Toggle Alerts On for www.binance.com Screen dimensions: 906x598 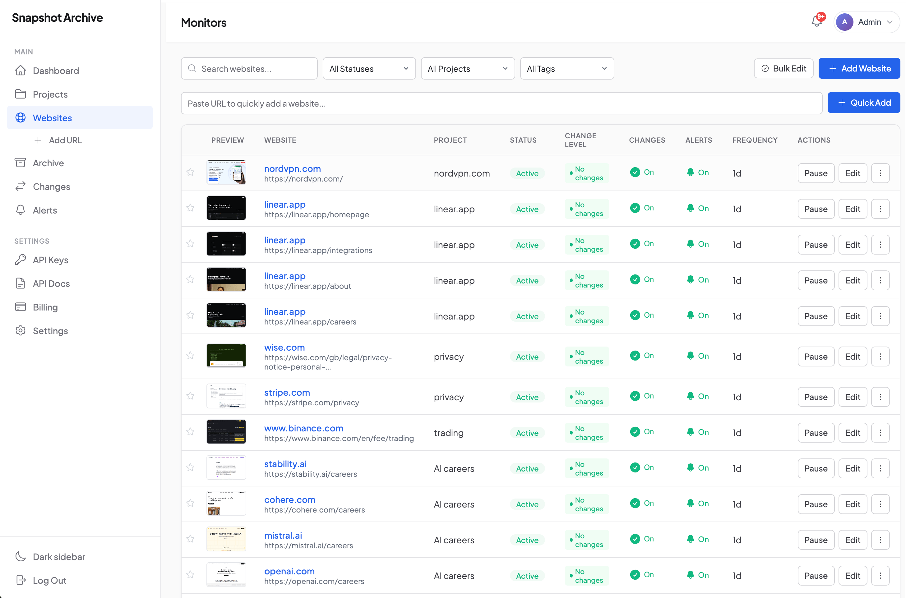(698, 432)
